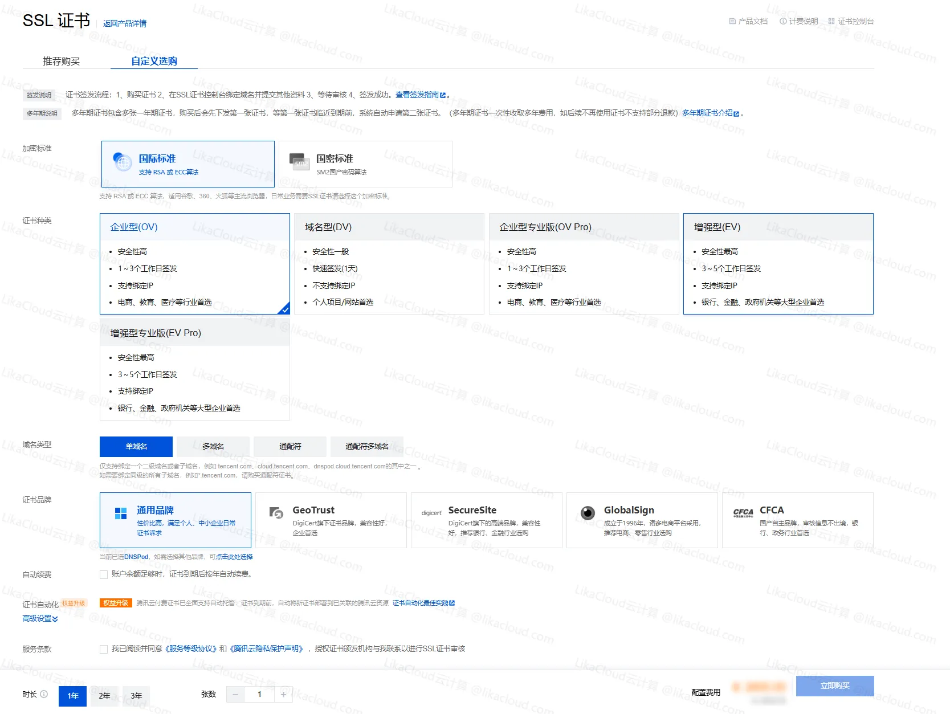Enable the 自动续费 auto-renew checkbox
950x714 pixels.
104,574
